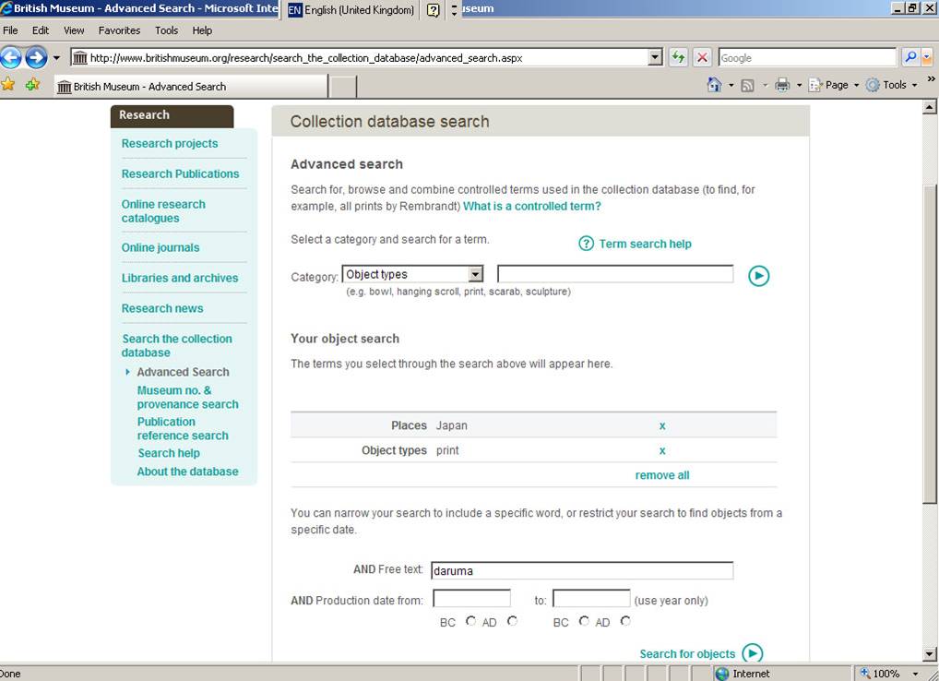
Task: Click the question mark icon beside Term search help
Action: coord(587,244)
